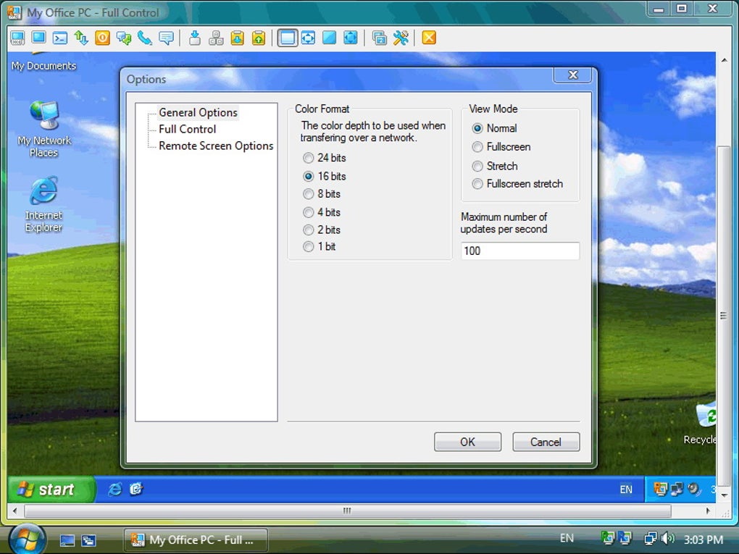Open the text chat bubbles toolbar icon
This screenshot has height=554, width=739.
tap(123, 38)
